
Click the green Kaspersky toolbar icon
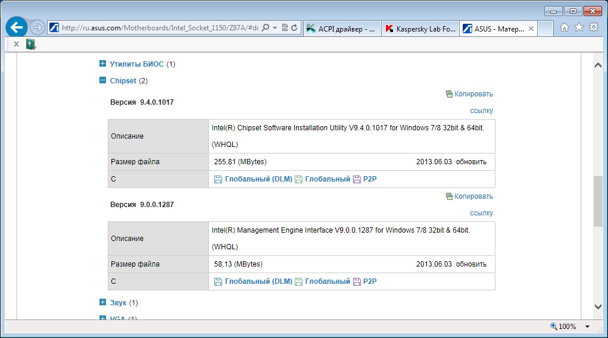coord(31,44)
